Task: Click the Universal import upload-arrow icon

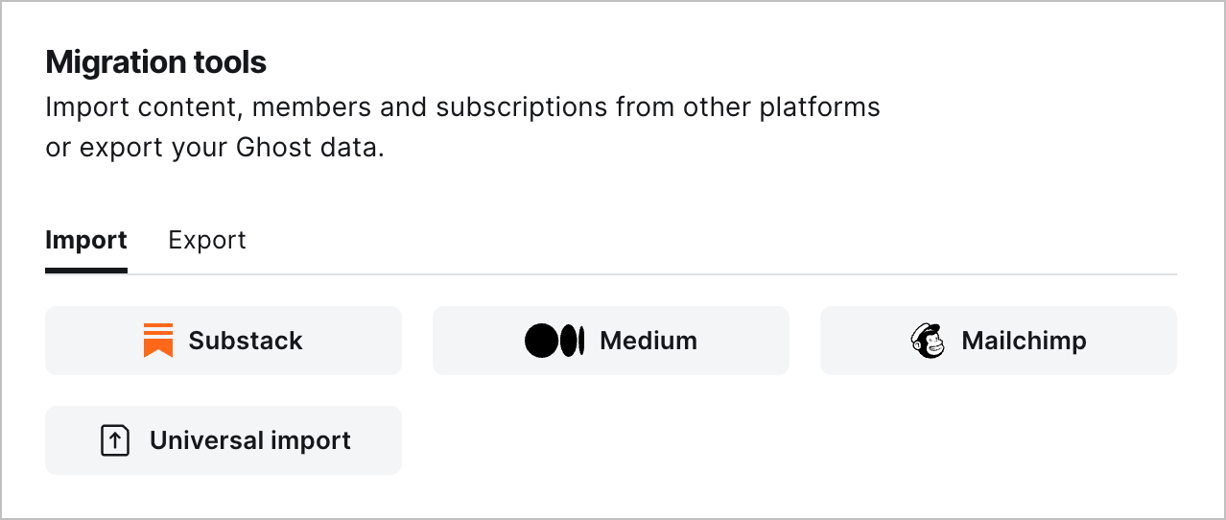Action: click(x=115, y=440)
